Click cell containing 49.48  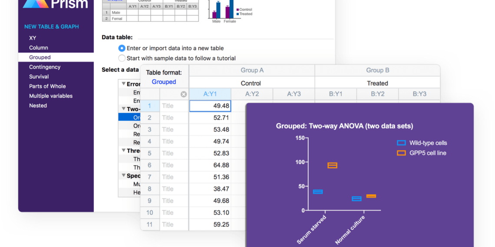tap(210, 106)
